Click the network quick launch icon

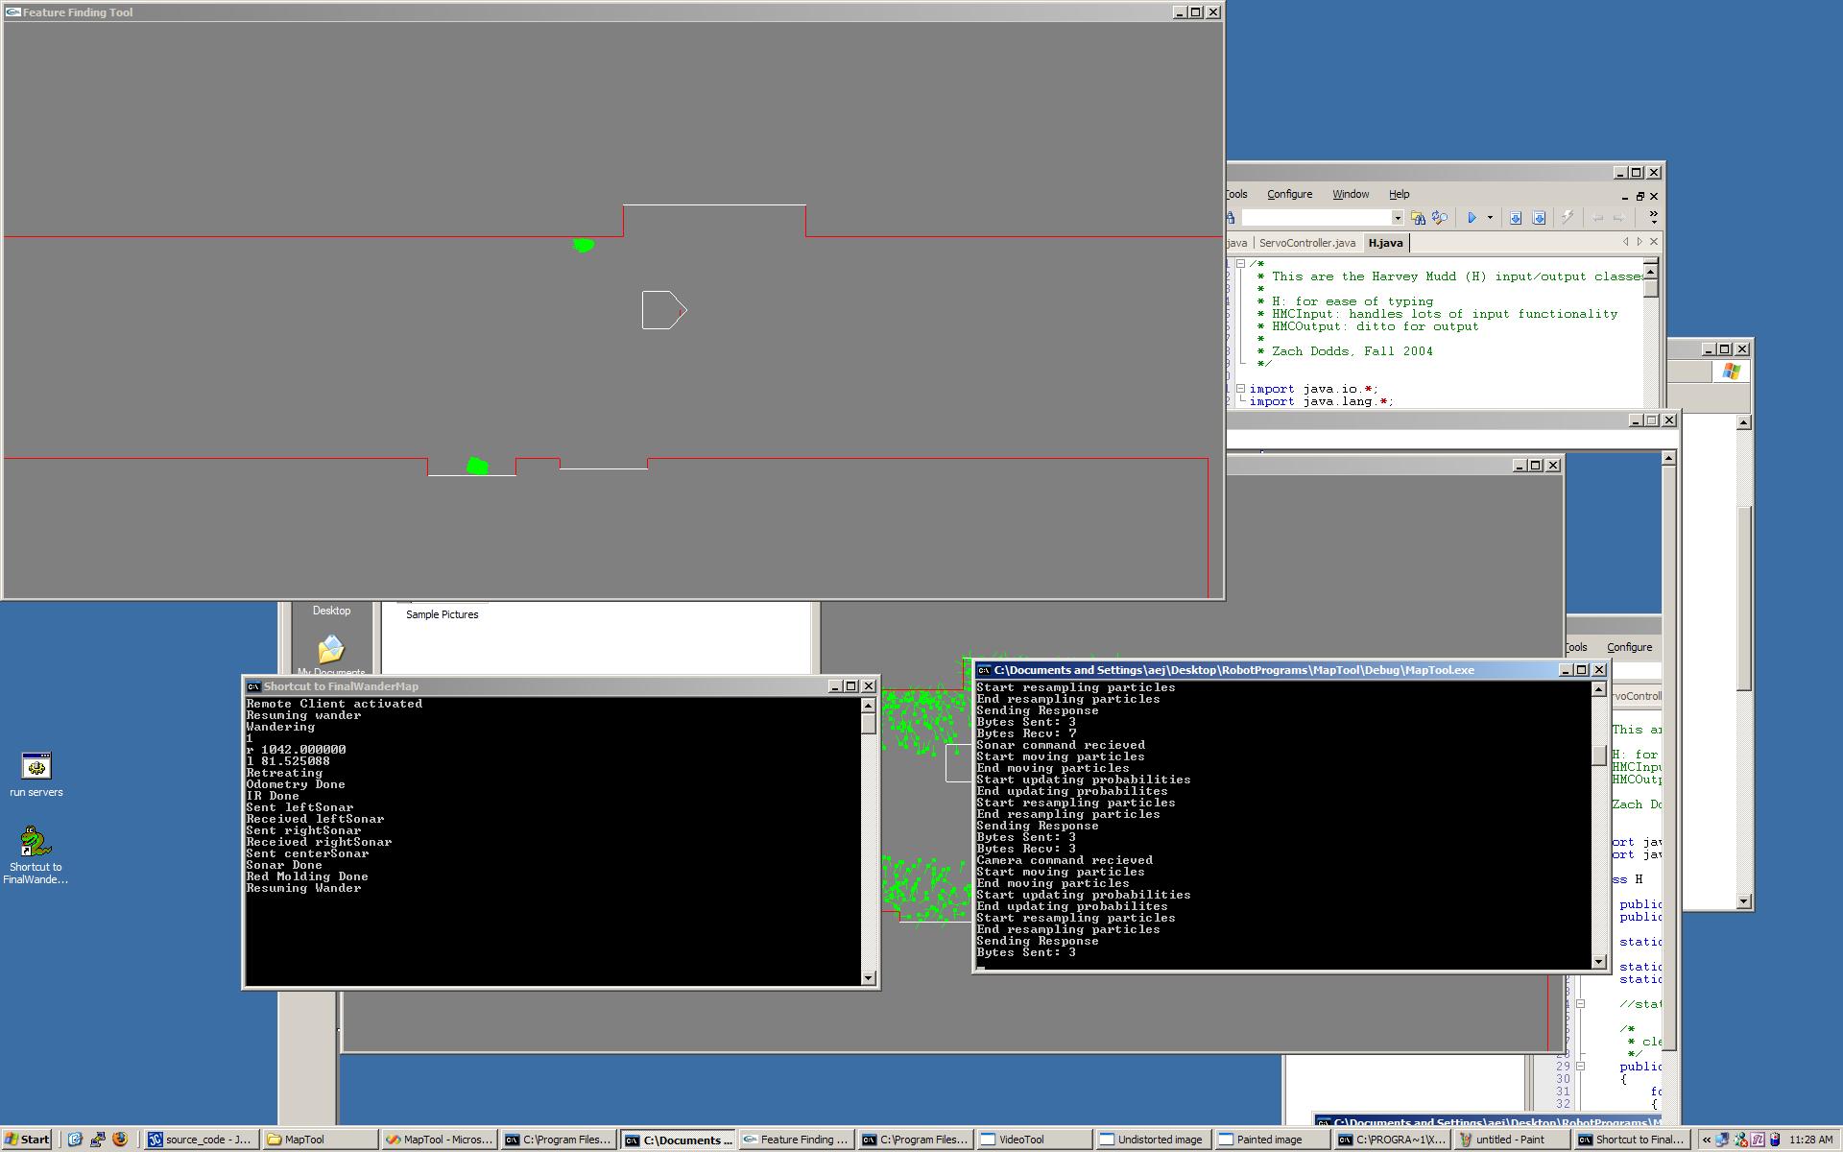97,1140
